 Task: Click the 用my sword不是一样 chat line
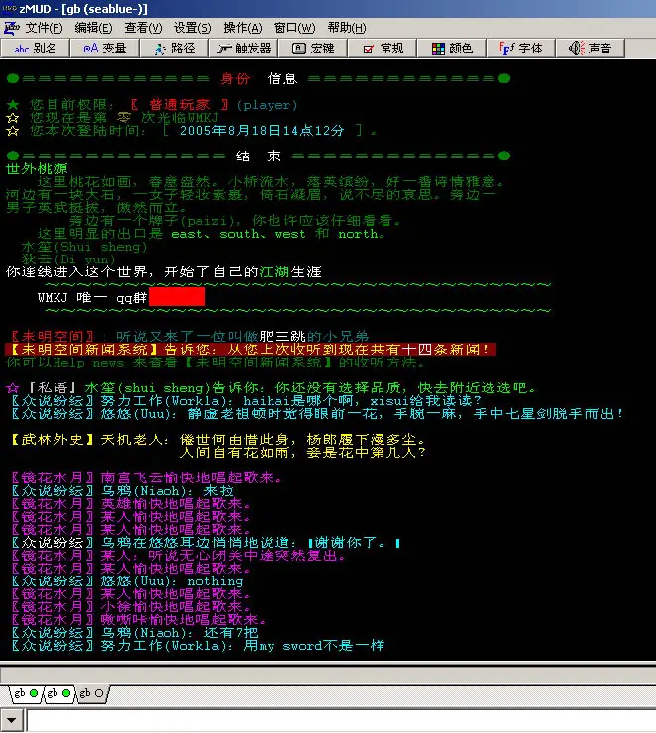pos(198,646)
